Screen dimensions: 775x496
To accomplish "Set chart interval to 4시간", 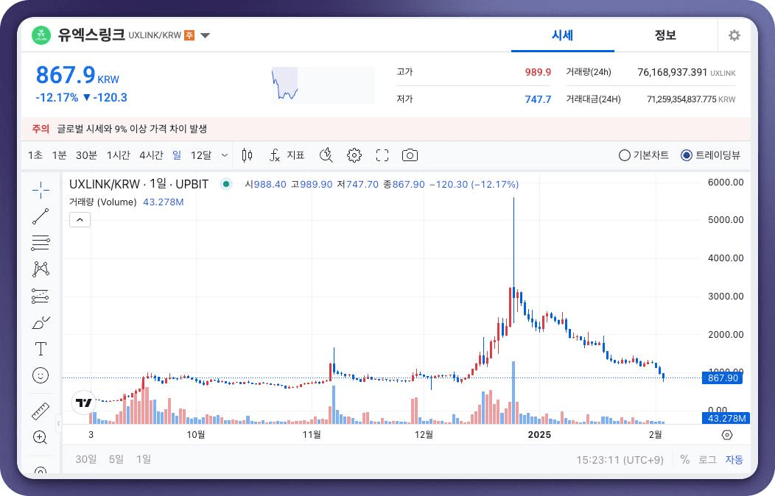I will coord(151,155).
